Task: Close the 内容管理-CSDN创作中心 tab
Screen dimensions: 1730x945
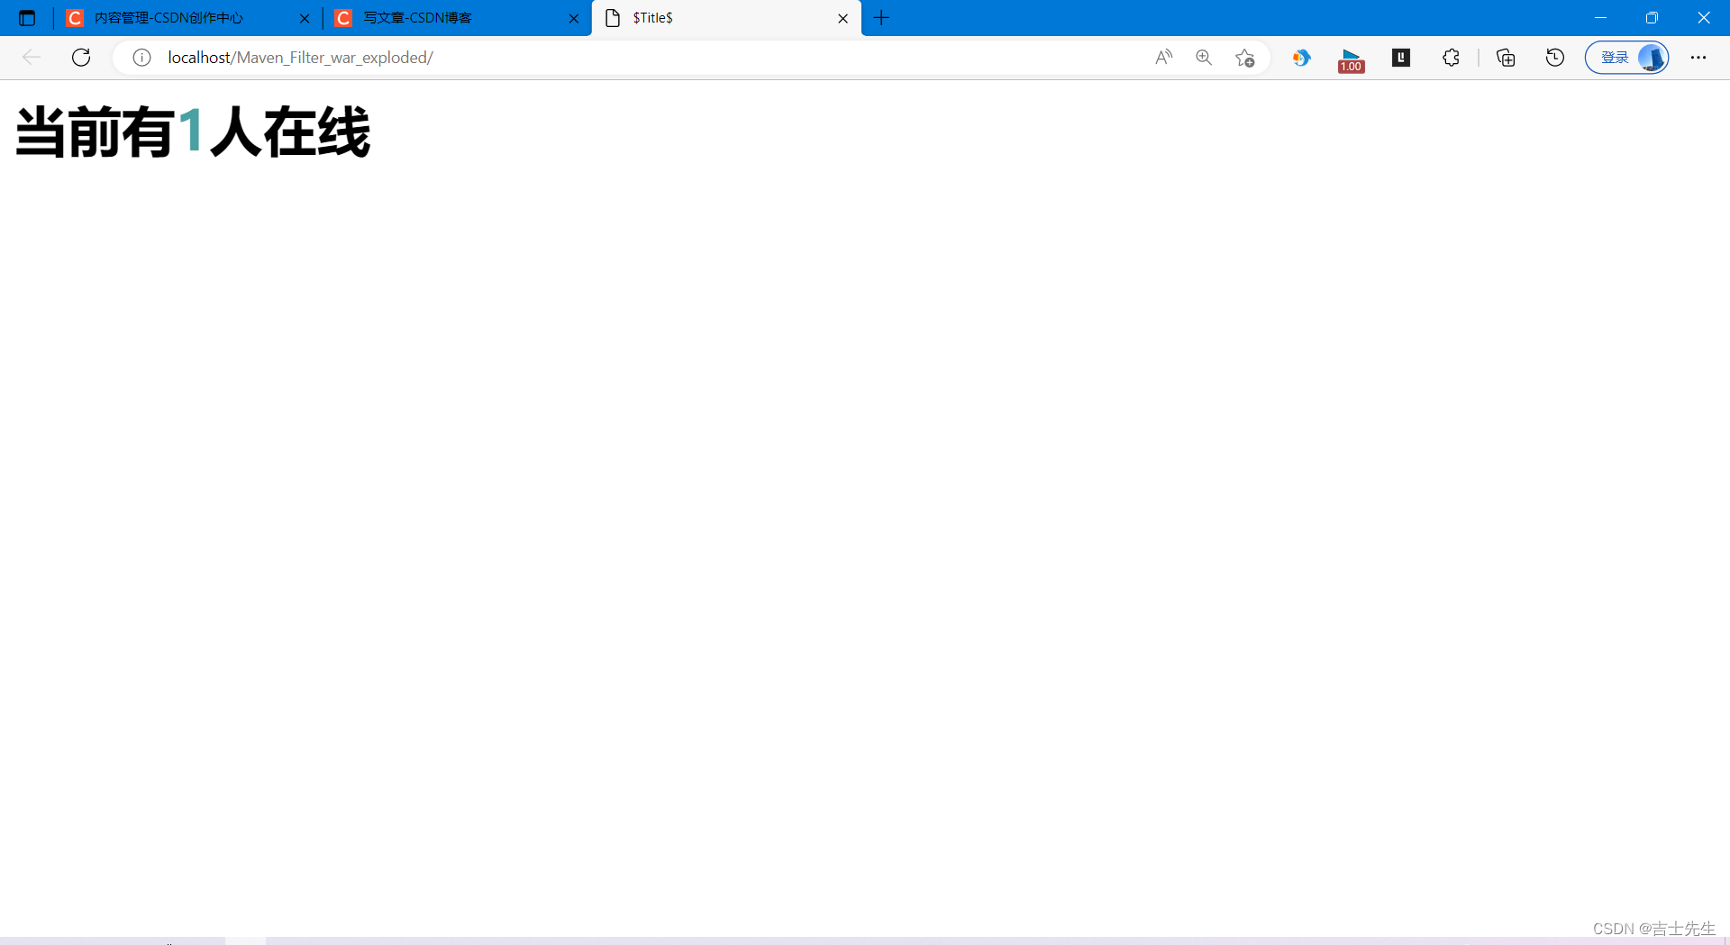Action: [x=305, y=18]
